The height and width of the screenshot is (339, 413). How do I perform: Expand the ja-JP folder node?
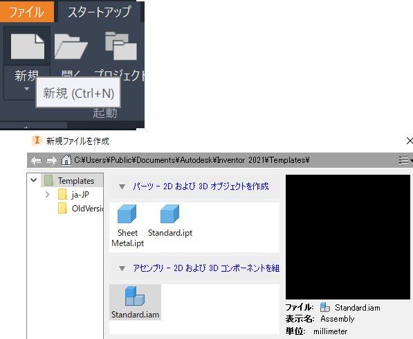pyautogui.click(x=48, y=195)
